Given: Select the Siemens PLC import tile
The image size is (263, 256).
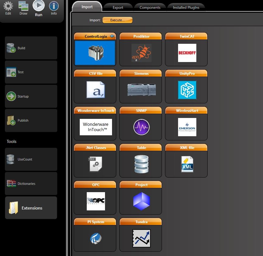Looking at the screenshot, I should (x=141, y=90).
